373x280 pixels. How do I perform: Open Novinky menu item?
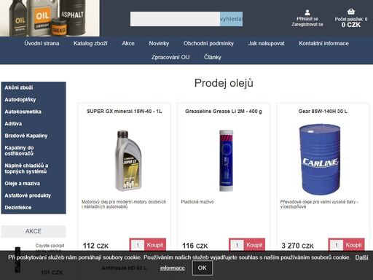pyautogui.click(x=159, y=44)
